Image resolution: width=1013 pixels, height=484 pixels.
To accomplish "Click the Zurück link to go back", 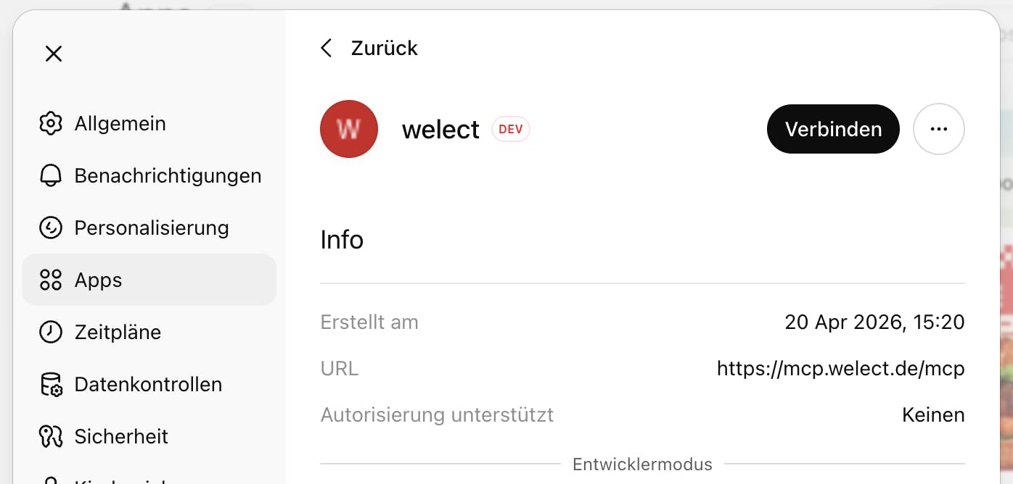I will [x=384, y=48].
